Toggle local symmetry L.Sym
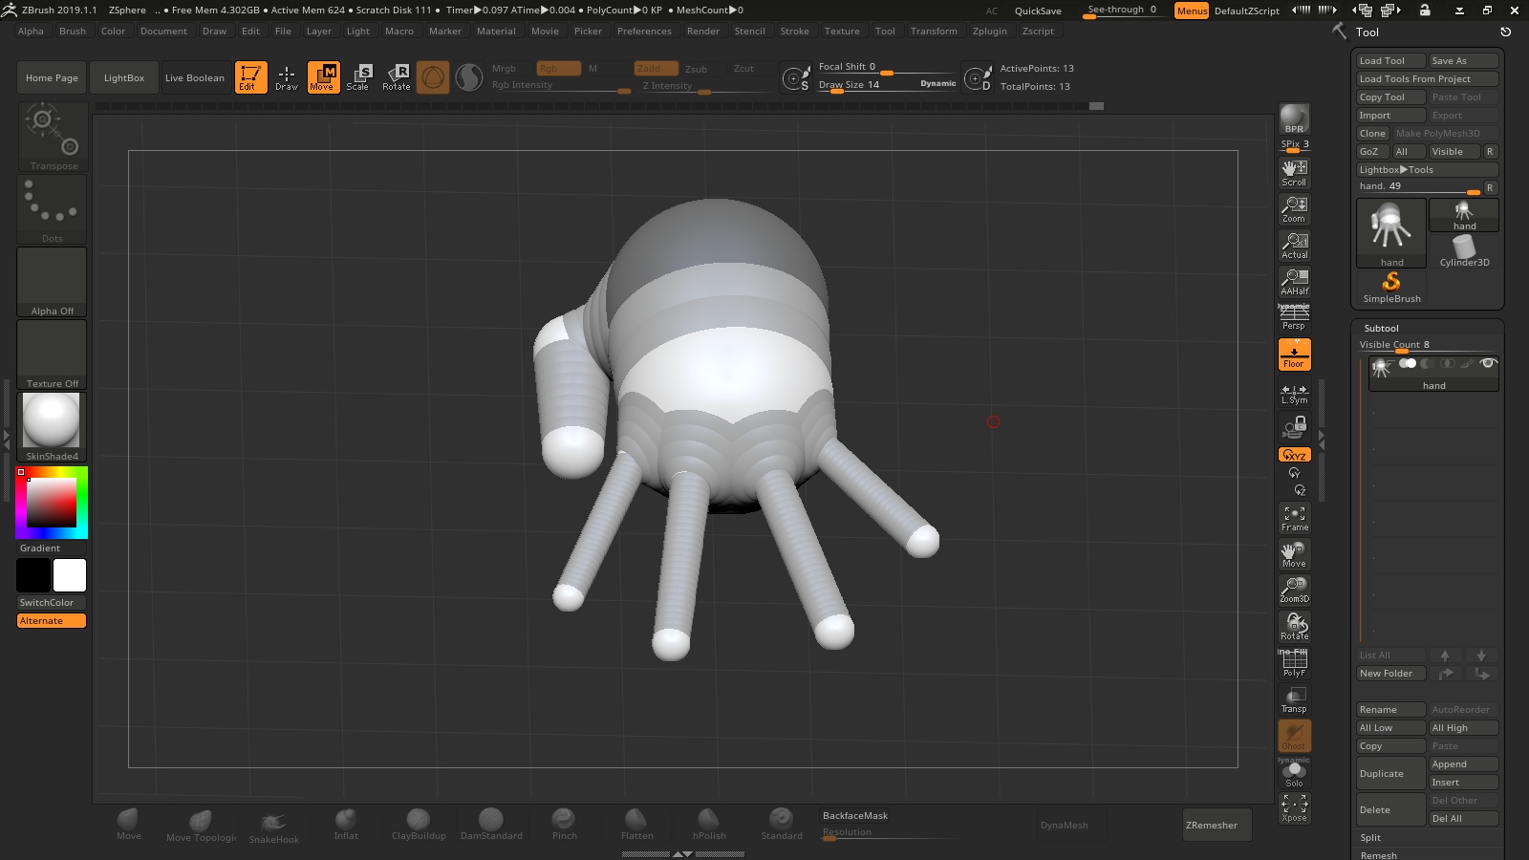This screenshot has height=860, width=1529. pos(1294,394)
